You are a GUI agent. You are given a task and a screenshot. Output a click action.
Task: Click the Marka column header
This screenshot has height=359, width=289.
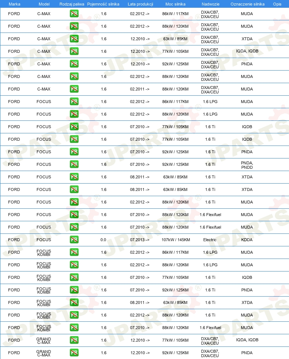click(14, 4)
